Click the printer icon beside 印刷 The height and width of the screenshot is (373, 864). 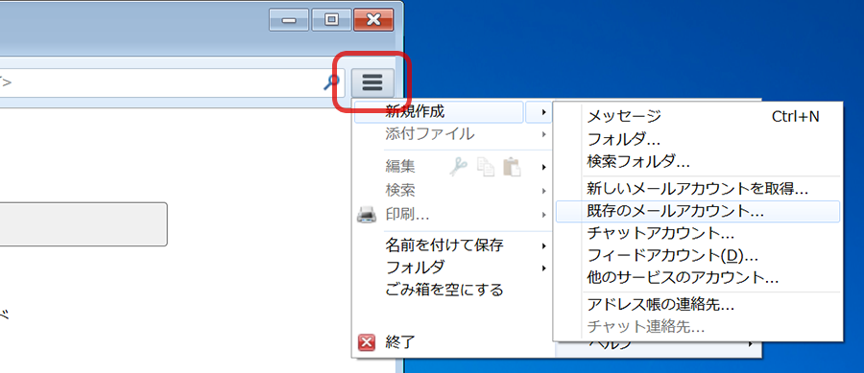367,214
